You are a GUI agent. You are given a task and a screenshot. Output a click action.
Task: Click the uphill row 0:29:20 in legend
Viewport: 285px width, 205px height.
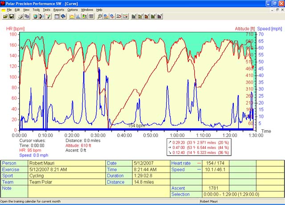pyautogui.click(x=199, y=143)
